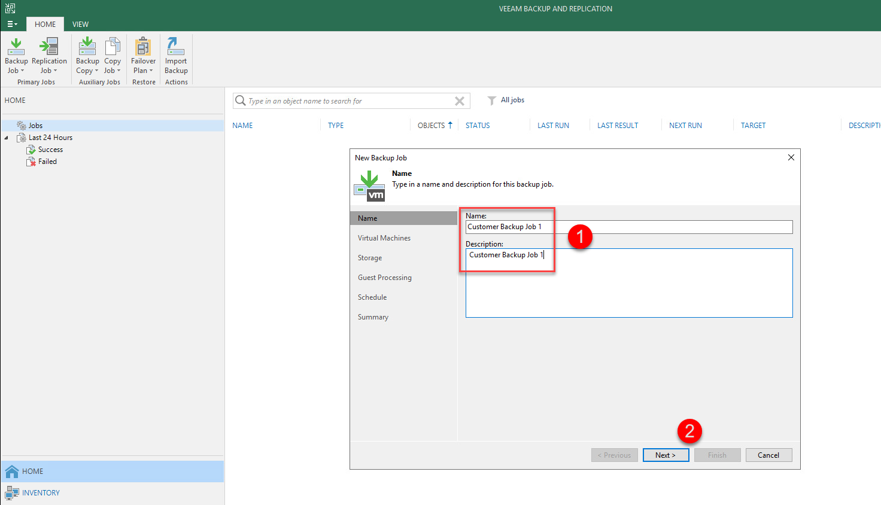This screenshot has height=505, width=881.
Task: Sort by the TYPE column header
Action: pyautogui.click(x=336, y=126)
